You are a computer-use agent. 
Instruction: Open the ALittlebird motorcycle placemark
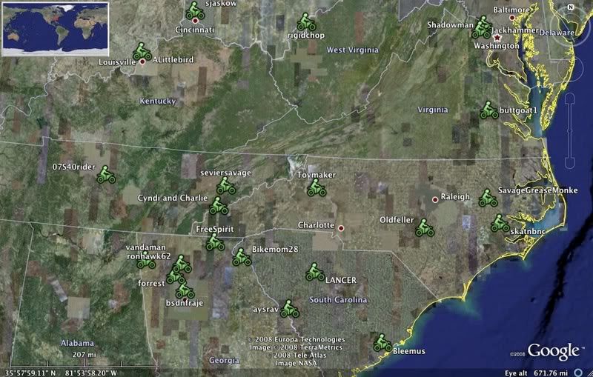(142, 51)
